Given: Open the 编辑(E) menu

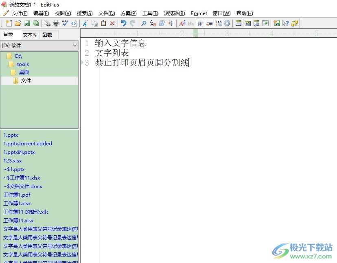Looking at the screenshot, I should [41, 13].
